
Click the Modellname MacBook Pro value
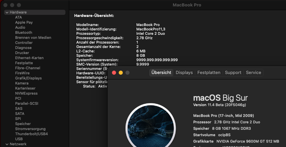148,25
